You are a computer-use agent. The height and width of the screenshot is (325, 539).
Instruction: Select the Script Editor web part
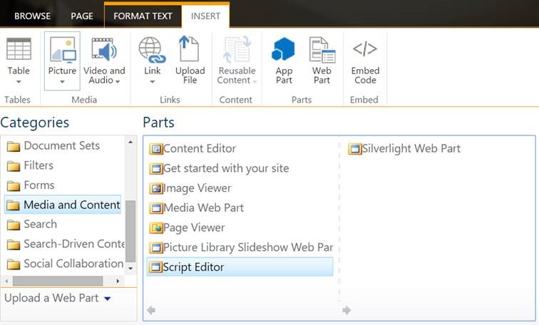240,267
